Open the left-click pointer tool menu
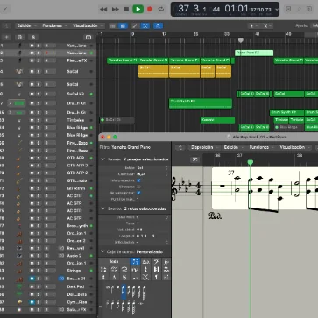Image resolution: width=318 pixels, height=318 pixels. tap(253, 26)
